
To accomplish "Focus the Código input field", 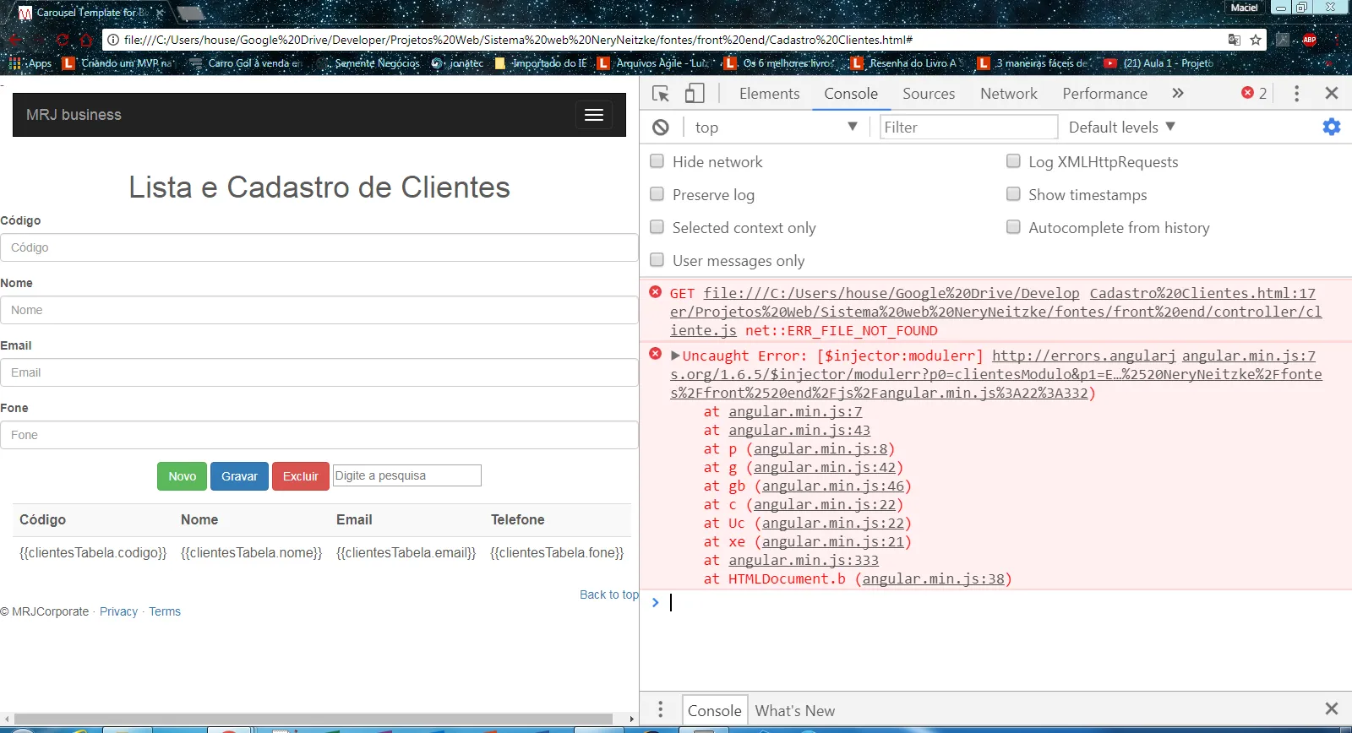I will [x=319, y=247].
